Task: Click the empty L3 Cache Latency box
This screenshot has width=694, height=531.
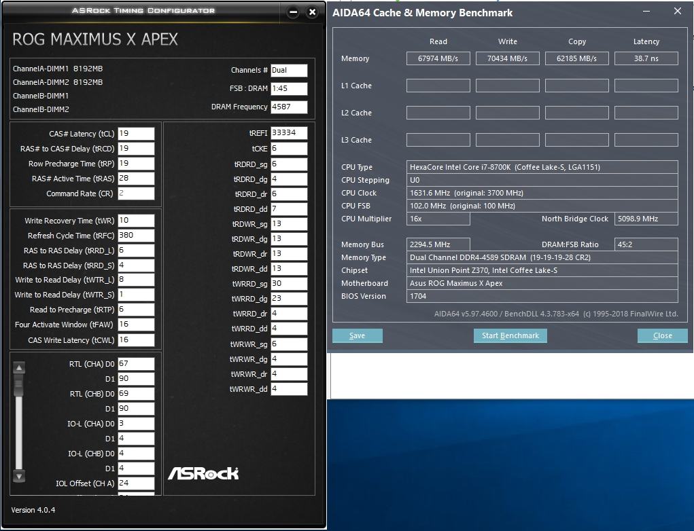Action: click(646, 140)
